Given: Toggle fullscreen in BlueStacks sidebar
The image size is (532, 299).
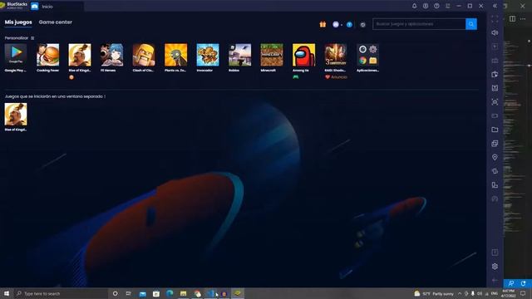Looking at the screenshot, I should tap(495, 19).
